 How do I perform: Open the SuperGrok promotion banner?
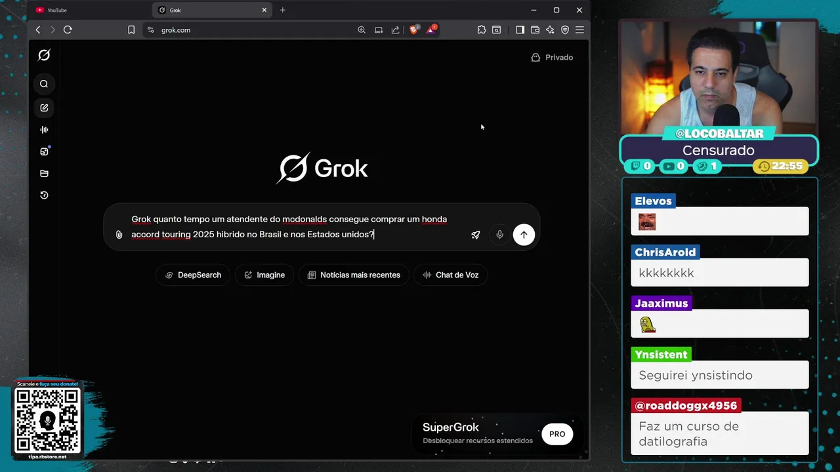click(497, 434)
